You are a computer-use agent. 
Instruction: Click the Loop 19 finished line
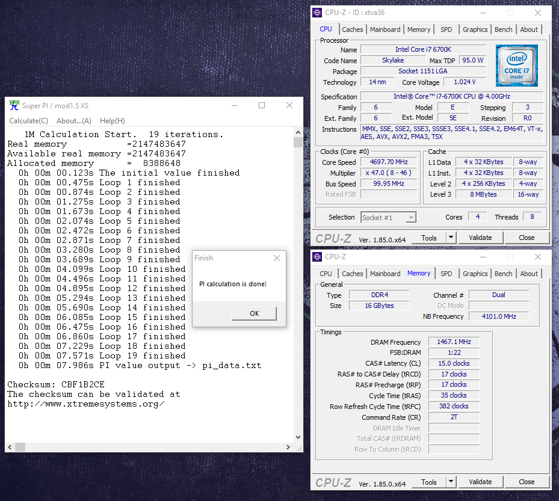(x=102, y=355)
